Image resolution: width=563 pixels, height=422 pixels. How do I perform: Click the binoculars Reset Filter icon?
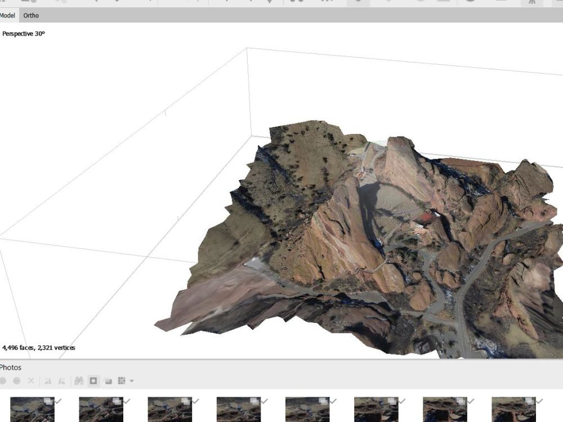tap(79, 381)
